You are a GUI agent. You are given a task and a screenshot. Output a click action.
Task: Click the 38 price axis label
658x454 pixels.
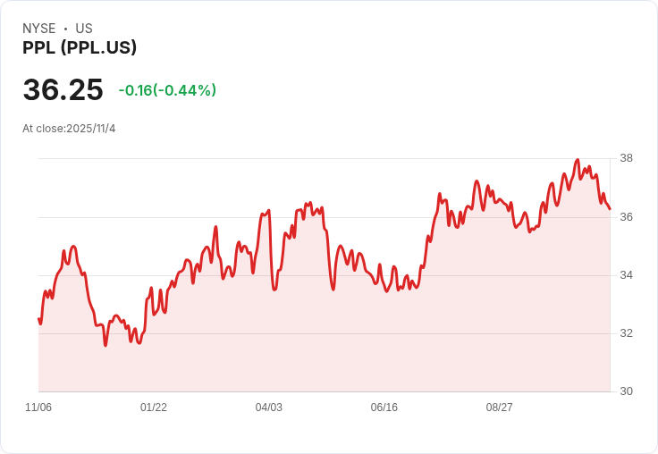point(626,159)
